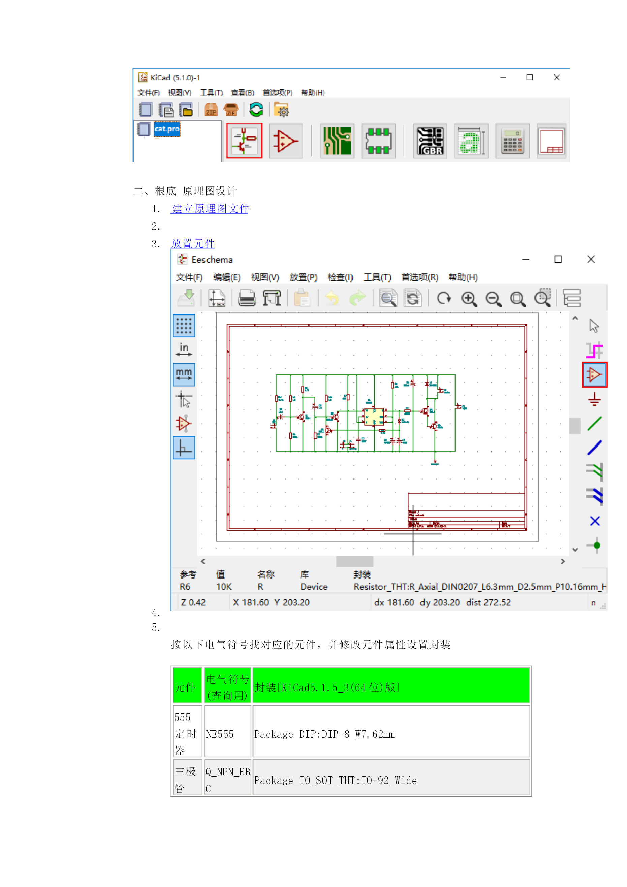
Task: Open the 帮助(H) menu in Eeschema
Action: [463, 277]
